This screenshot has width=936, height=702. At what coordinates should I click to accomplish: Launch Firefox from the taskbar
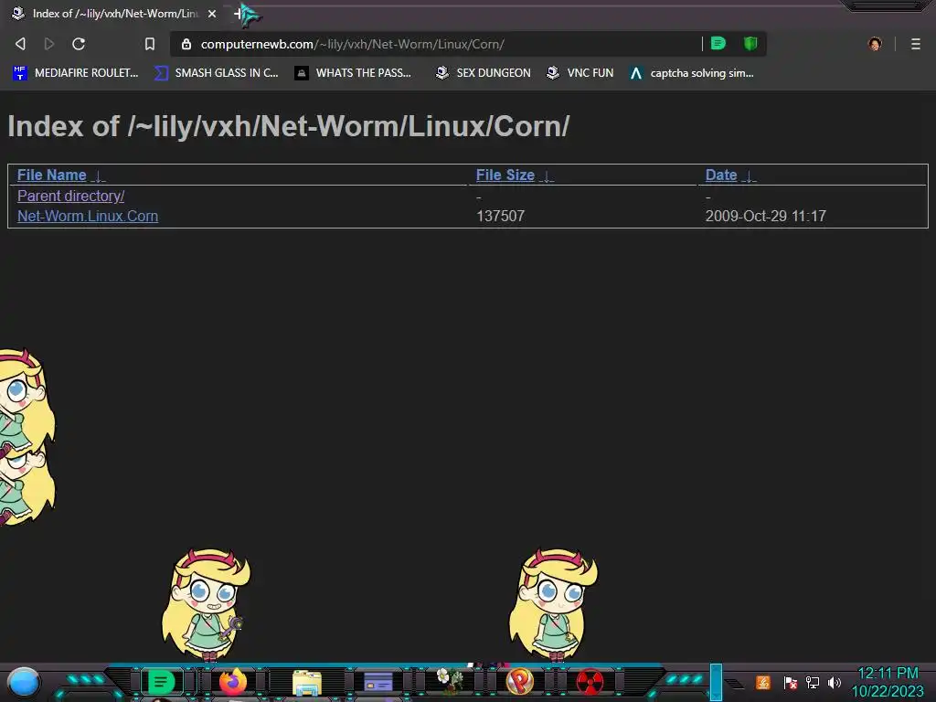[233, 682]
